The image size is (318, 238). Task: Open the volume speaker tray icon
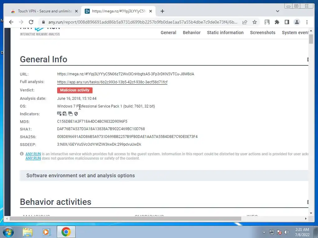(x=287, y=232)
